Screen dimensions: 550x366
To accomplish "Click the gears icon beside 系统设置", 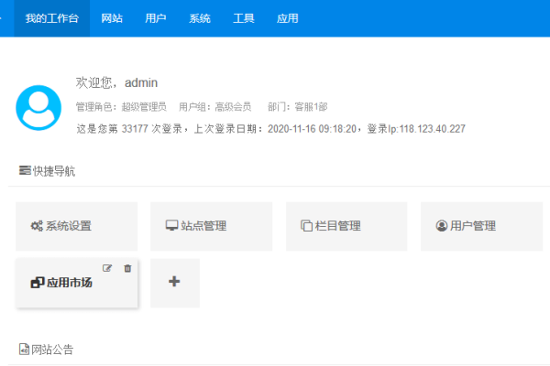I will pos(37,226).
